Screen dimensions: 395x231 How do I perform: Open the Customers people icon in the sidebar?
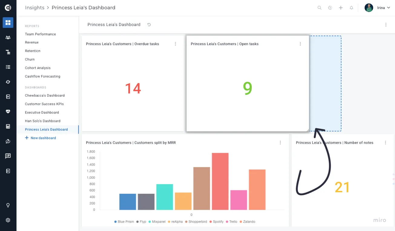[x=8, y=37]
